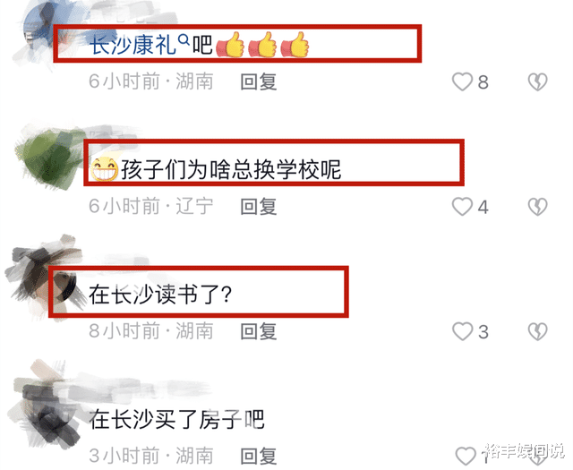Like the 孩子们为啥总换学校呢 comment
Viewport: 573px width, 470px height.
pos(462,207)
